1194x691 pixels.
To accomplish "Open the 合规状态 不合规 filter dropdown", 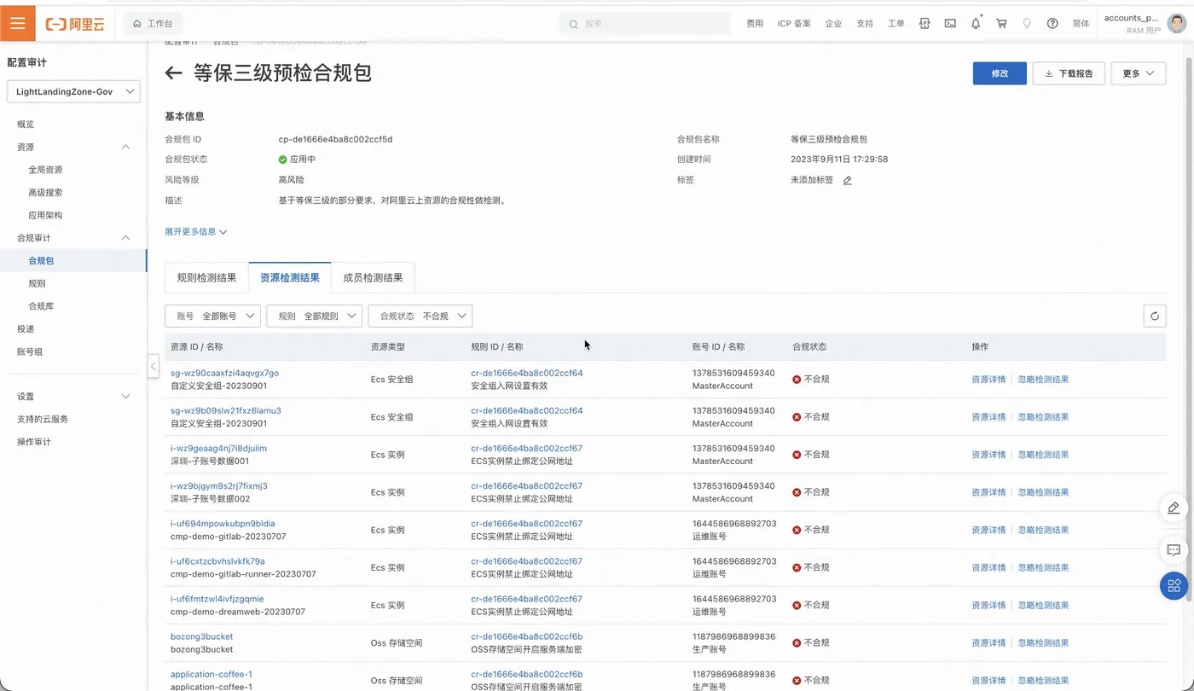I will point(420,316).
